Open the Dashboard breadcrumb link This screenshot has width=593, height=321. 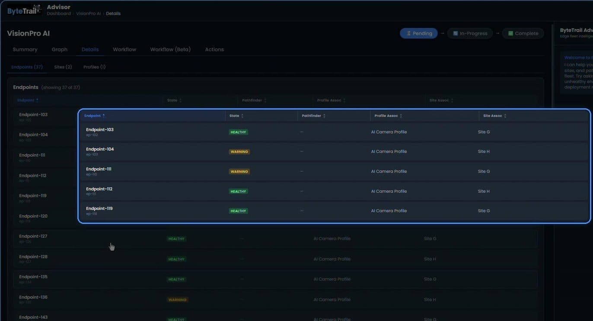[59, 13]
